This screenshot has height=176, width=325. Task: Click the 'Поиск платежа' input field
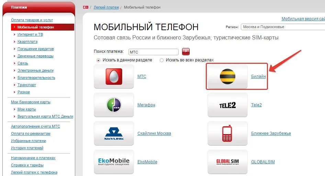tap(153, 52)
